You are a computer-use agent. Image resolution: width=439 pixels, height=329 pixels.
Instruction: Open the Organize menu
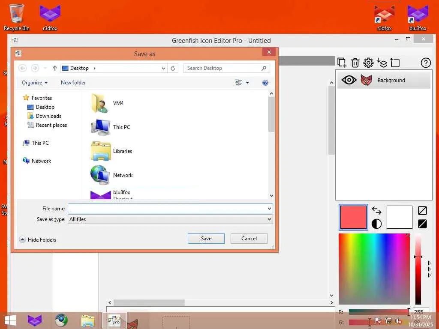point(35,83)
